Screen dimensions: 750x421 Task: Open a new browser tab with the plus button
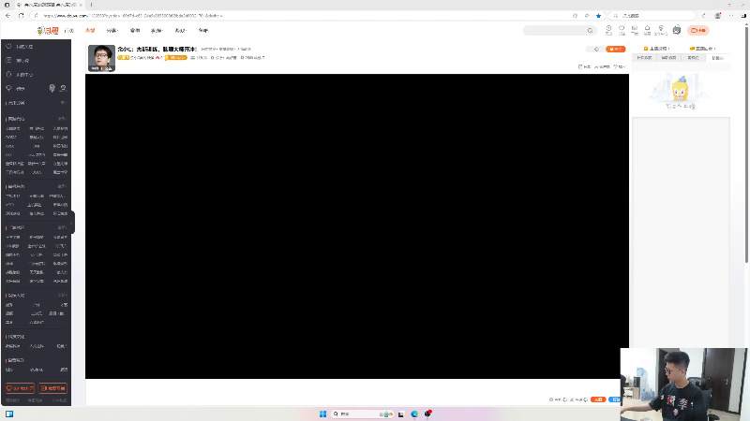click(x=91, y=5)
